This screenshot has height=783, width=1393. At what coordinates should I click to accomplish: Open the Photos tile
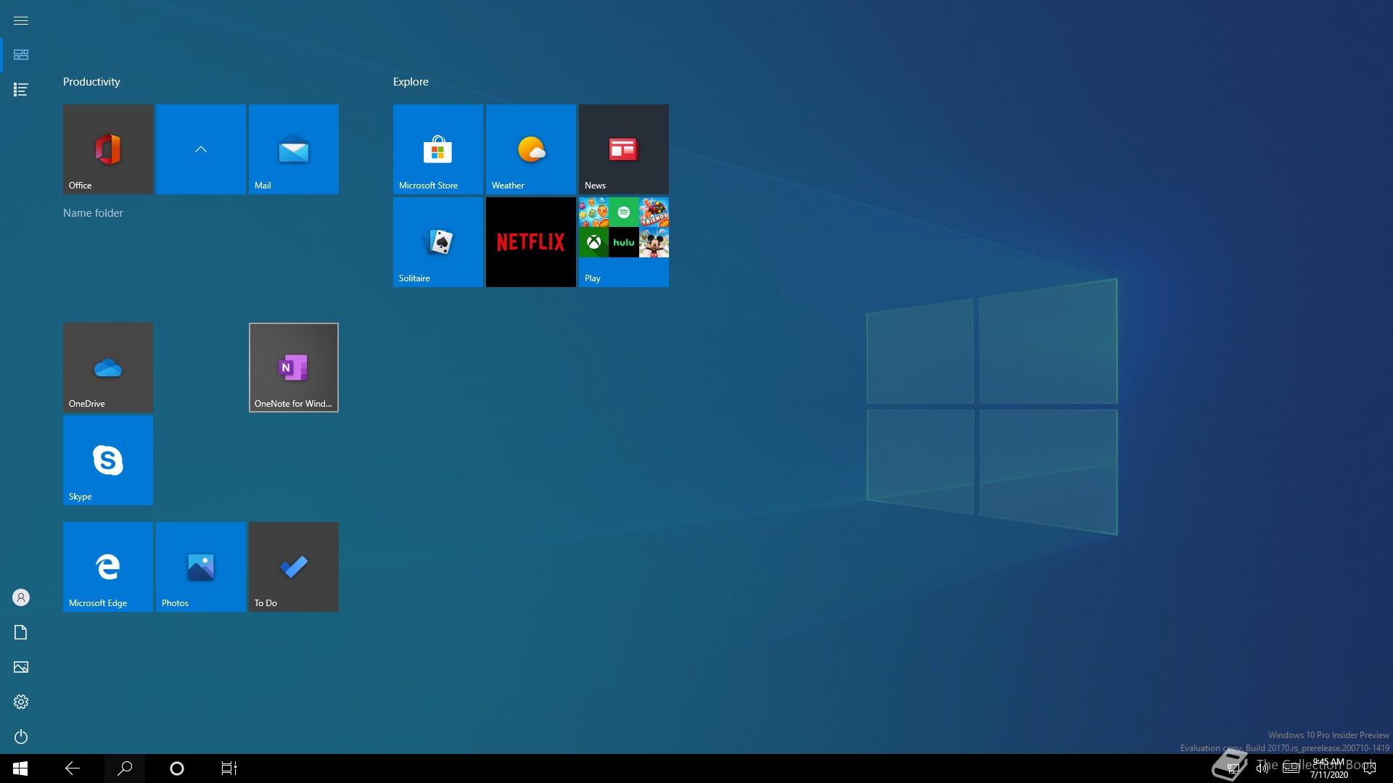pos(200,566)
